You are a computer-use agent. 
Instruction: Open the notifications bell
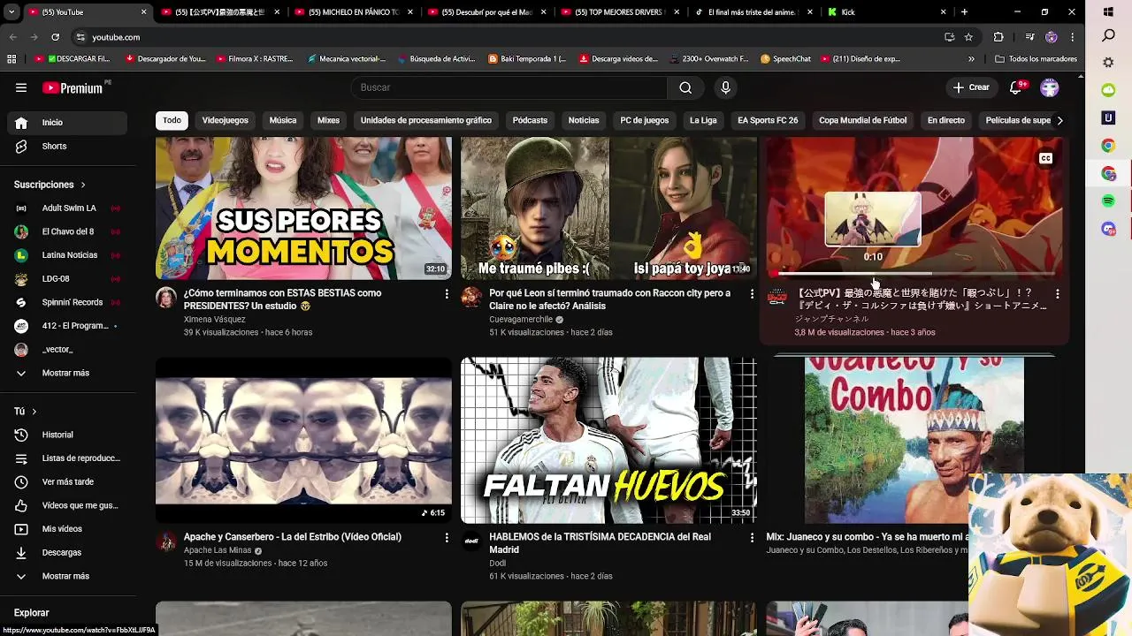pos(1016,87)
